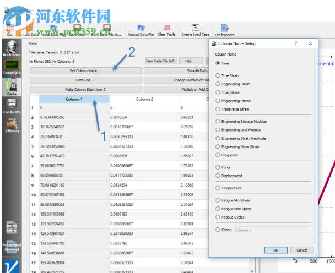
Task: Click Smooth Data button
Action: coord(176,70)
